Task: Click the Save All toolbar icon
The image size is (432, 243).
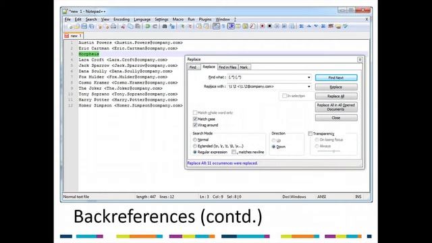Action: click(x=92, y=26)
